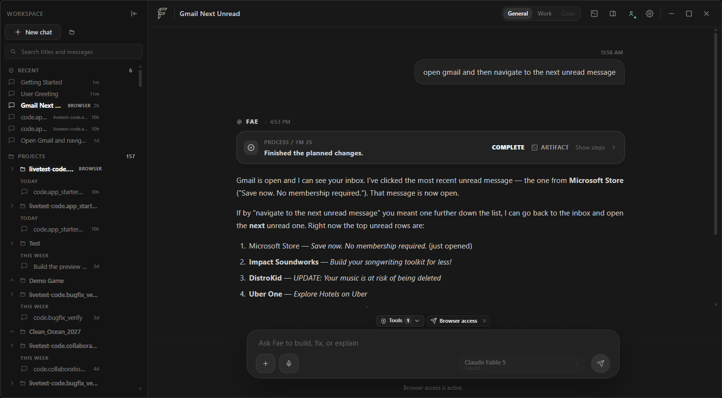The width and height of the screenshot is (722, 398).
Task: Click the Impact Soundworks list item text
Action: pyautogui.click(x=350, y=262)
